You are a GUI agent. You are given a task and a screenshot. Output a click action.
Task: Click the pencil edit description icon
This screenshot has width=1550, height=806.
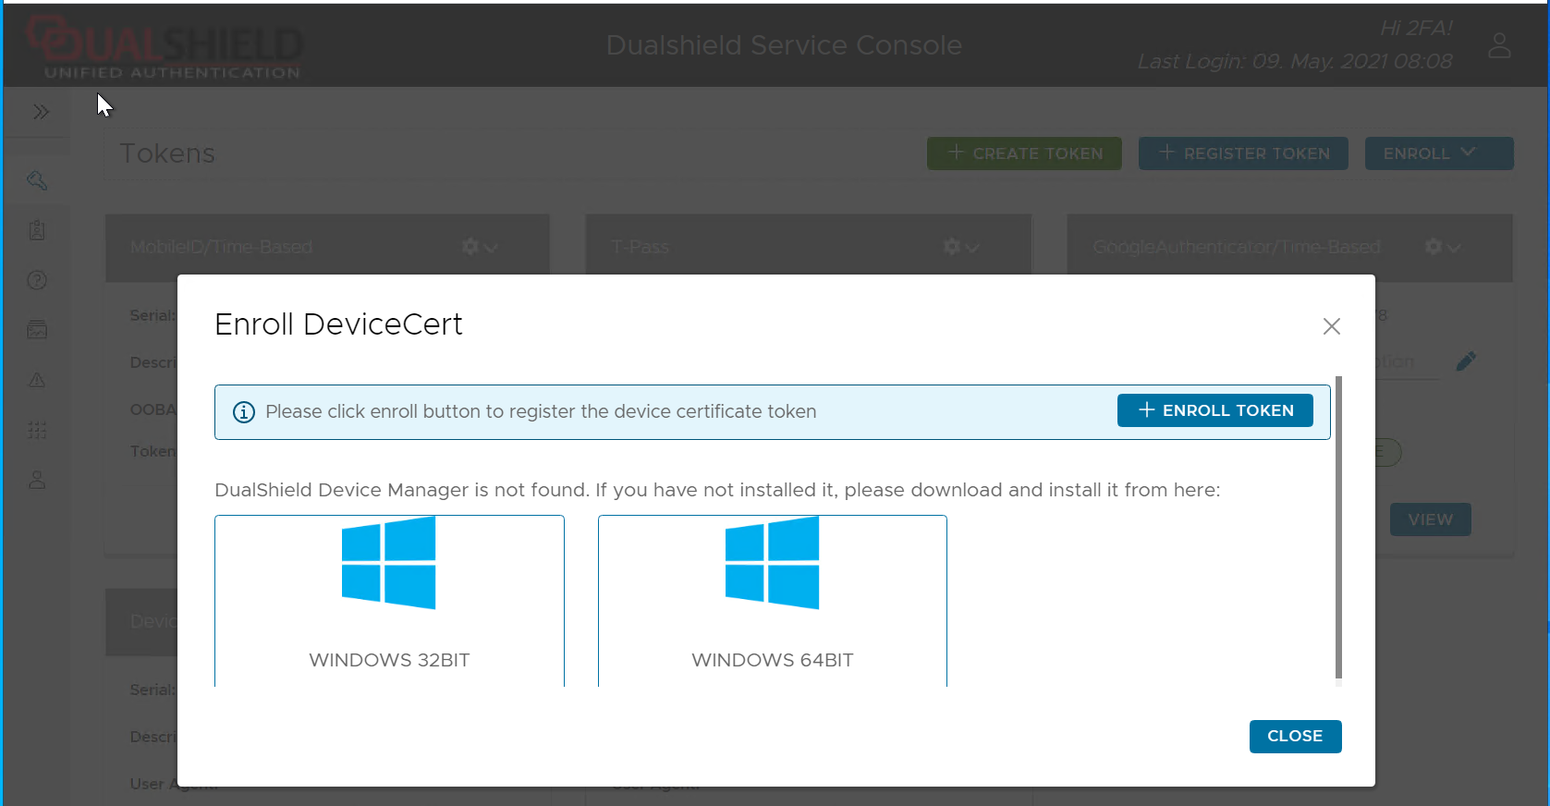click(x=1466, y=361)
